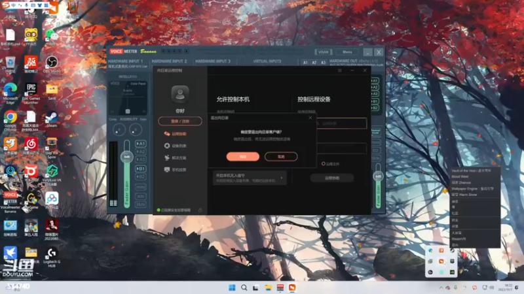Toggle A3 bus on Hardware Input 1
Viewport: 524px width, 294px height.
click(141, 159)
